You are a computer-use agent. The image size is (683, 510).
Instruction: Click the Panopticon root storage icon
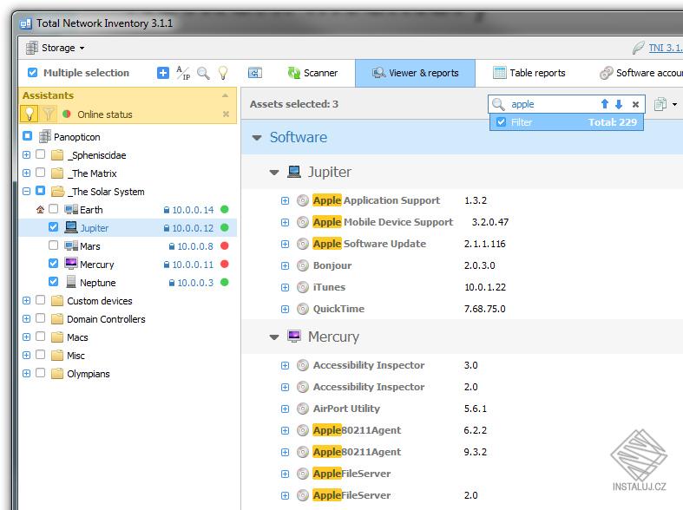45,137
